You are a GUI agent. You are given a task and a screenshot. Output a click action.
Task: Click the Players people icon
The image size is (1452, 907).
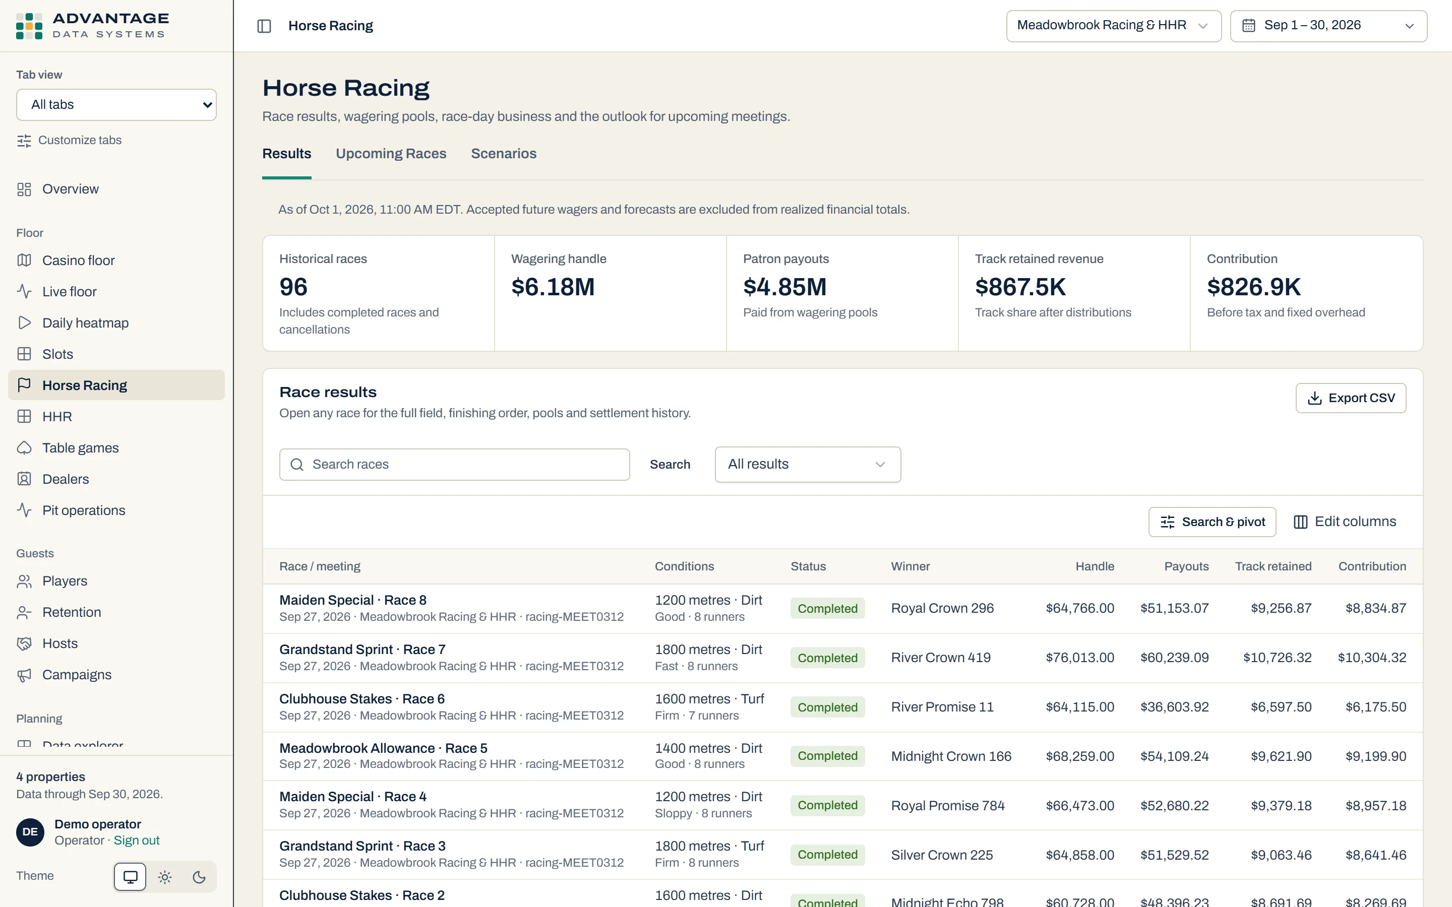(x=24, y=581)
